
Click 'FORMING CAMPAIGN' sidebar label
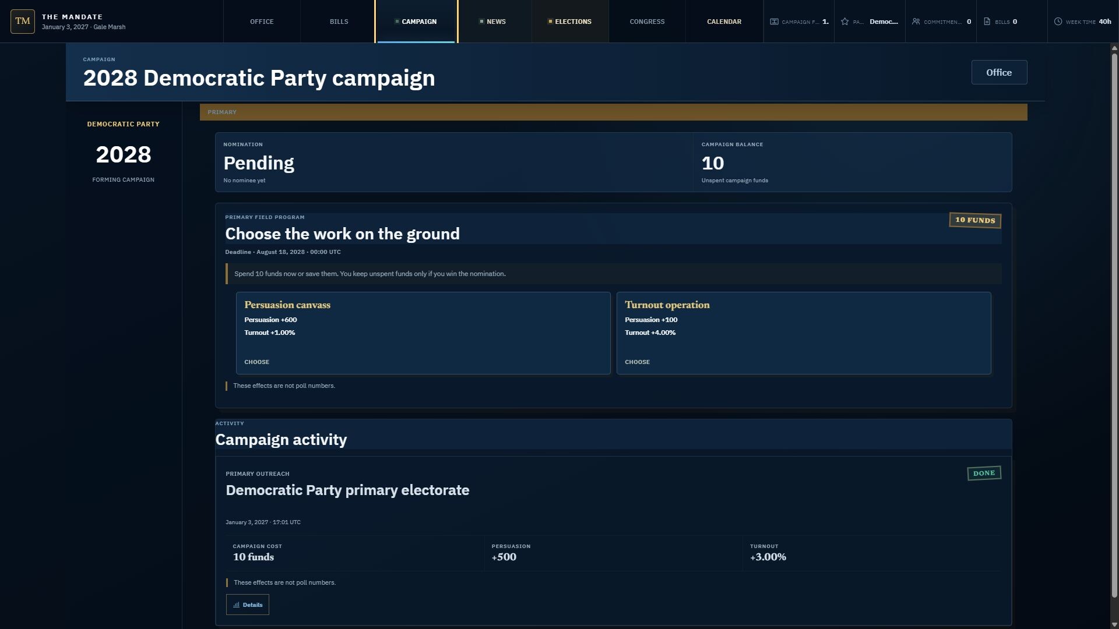click(124, 180)
